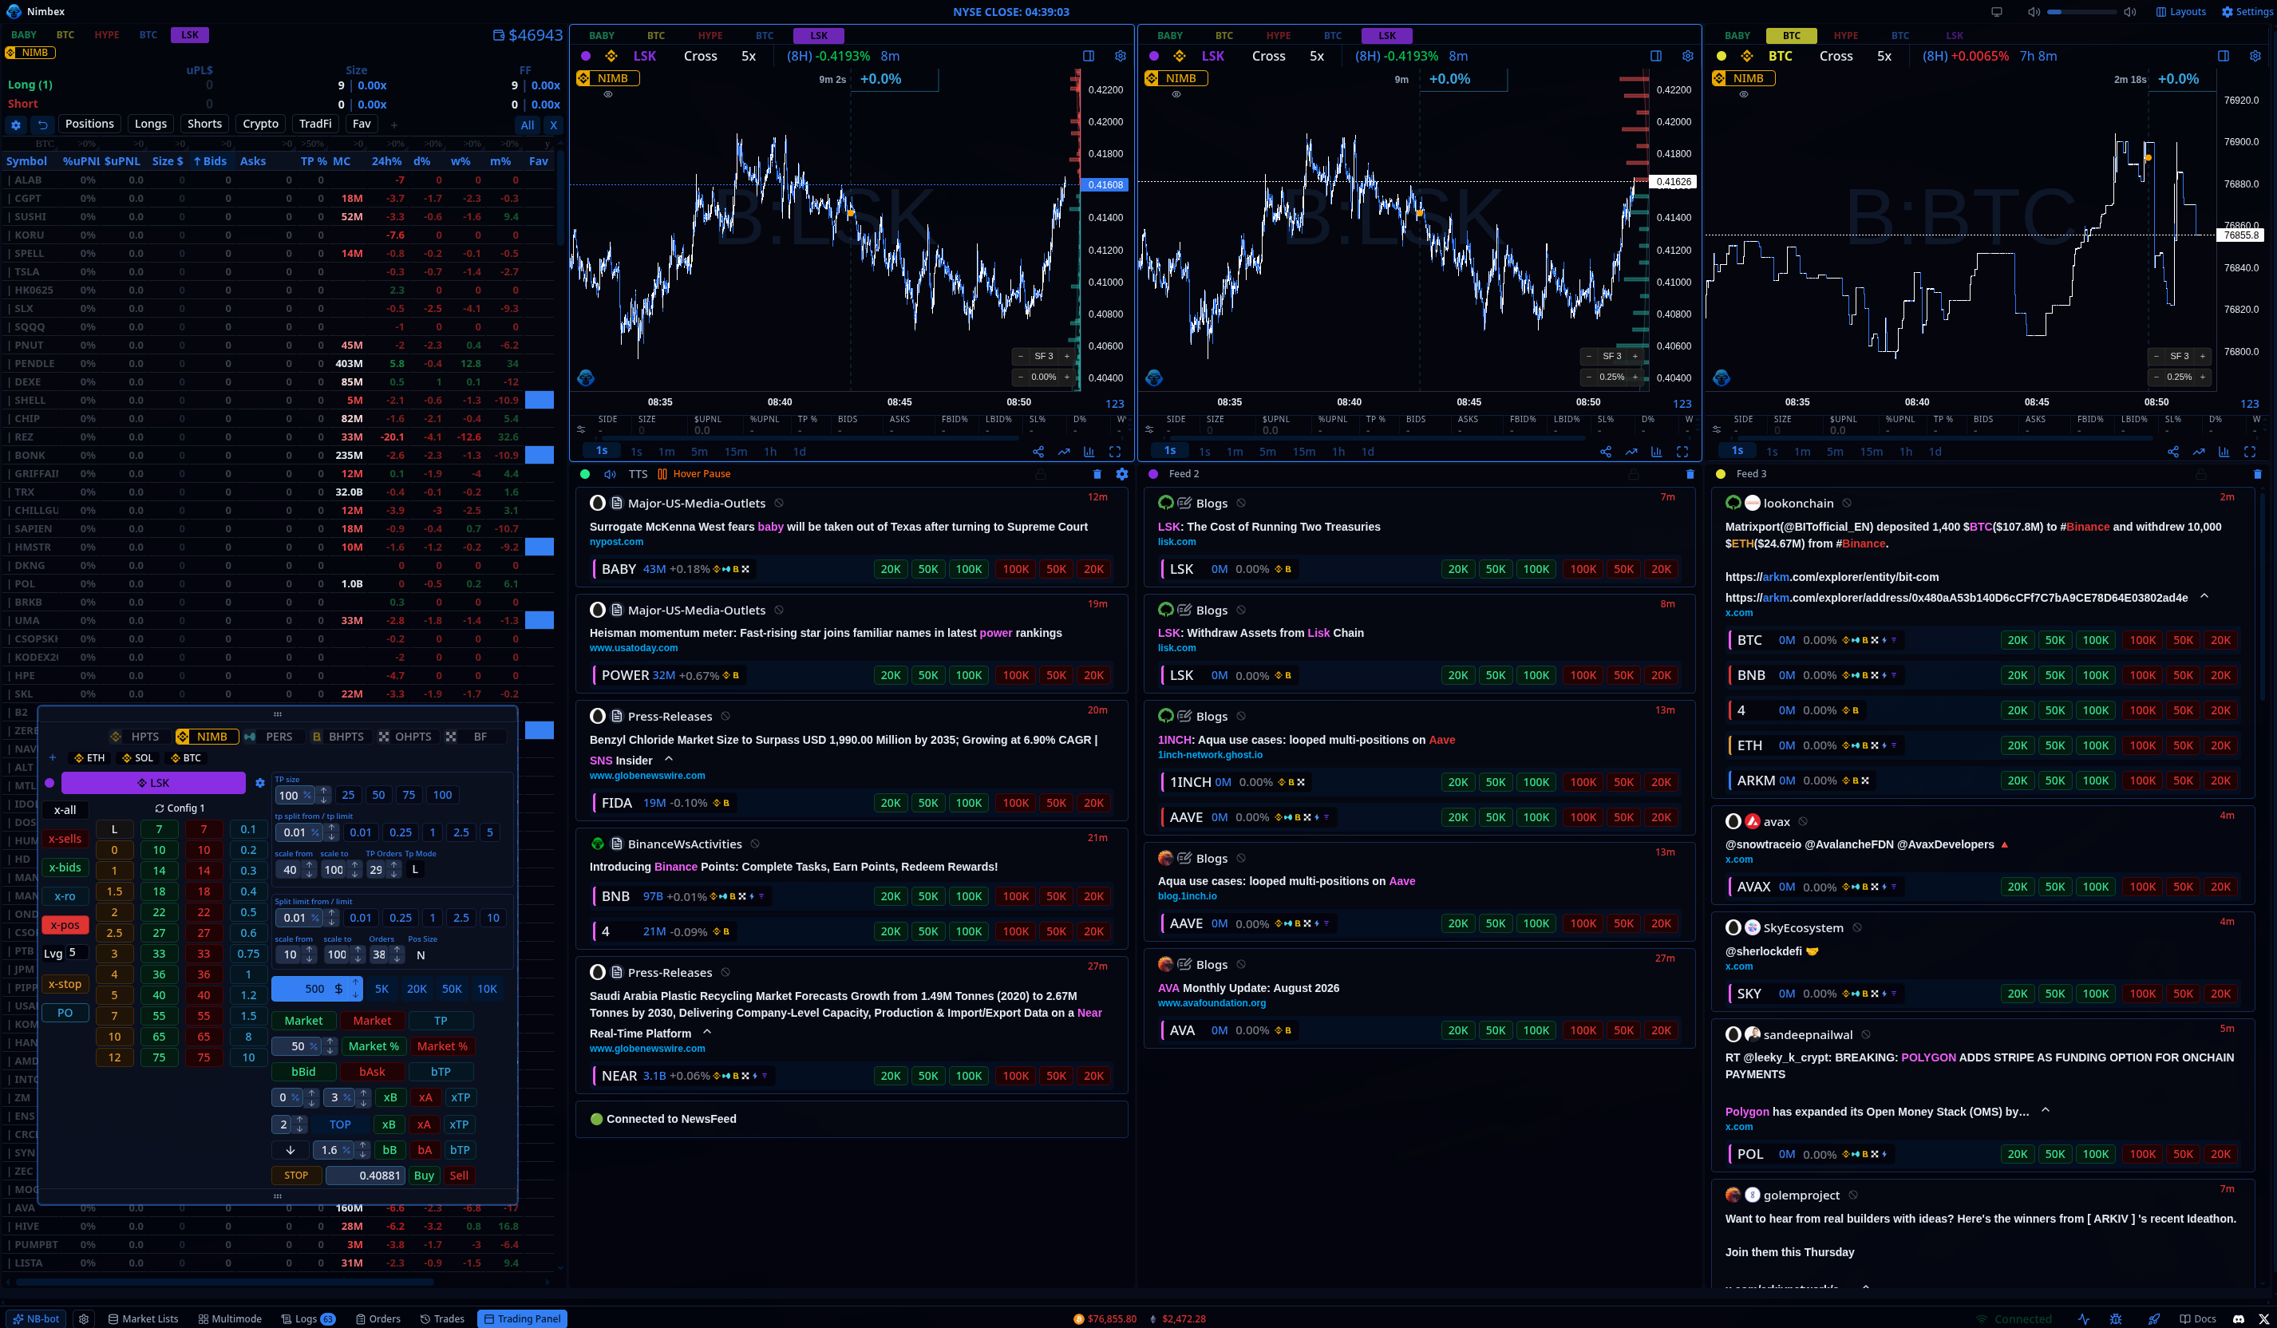Click share icon under first LSK chart

(x=1038, y=452)
